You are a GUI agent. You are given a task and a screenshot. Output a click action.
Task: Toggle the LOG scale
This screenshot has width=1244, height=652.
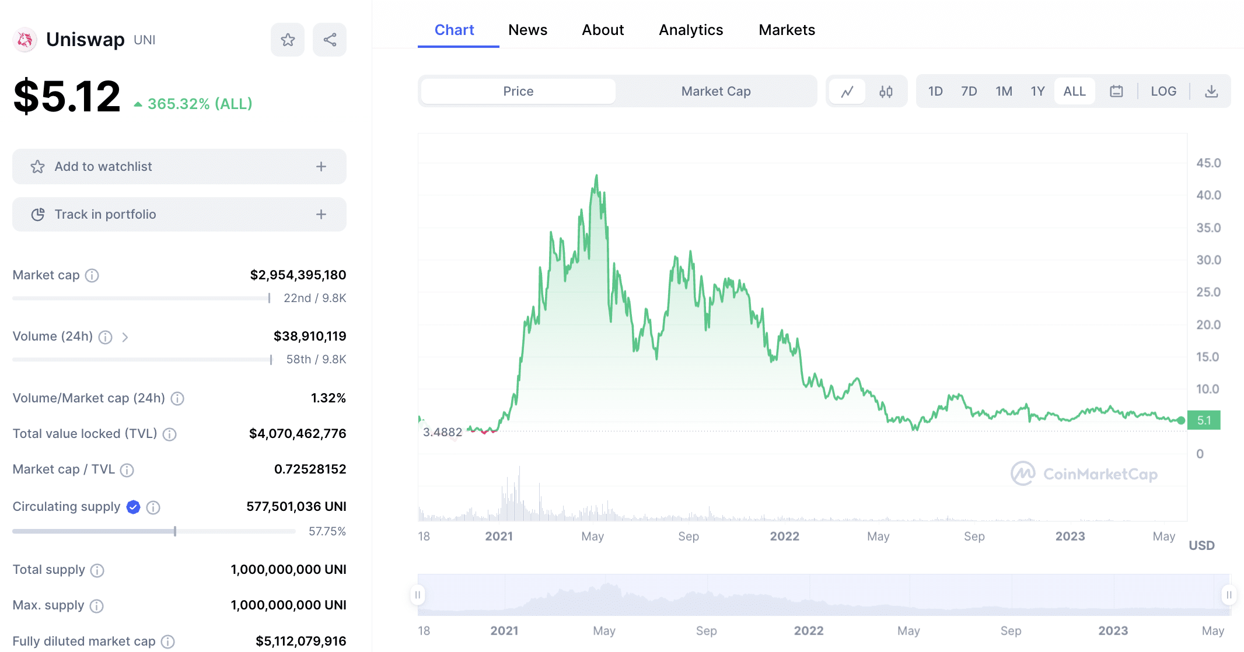click(x=1163, y=92)
